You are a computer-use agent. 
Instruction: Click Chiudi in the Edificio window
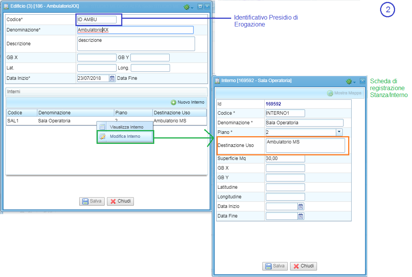[x=120, y=201]
